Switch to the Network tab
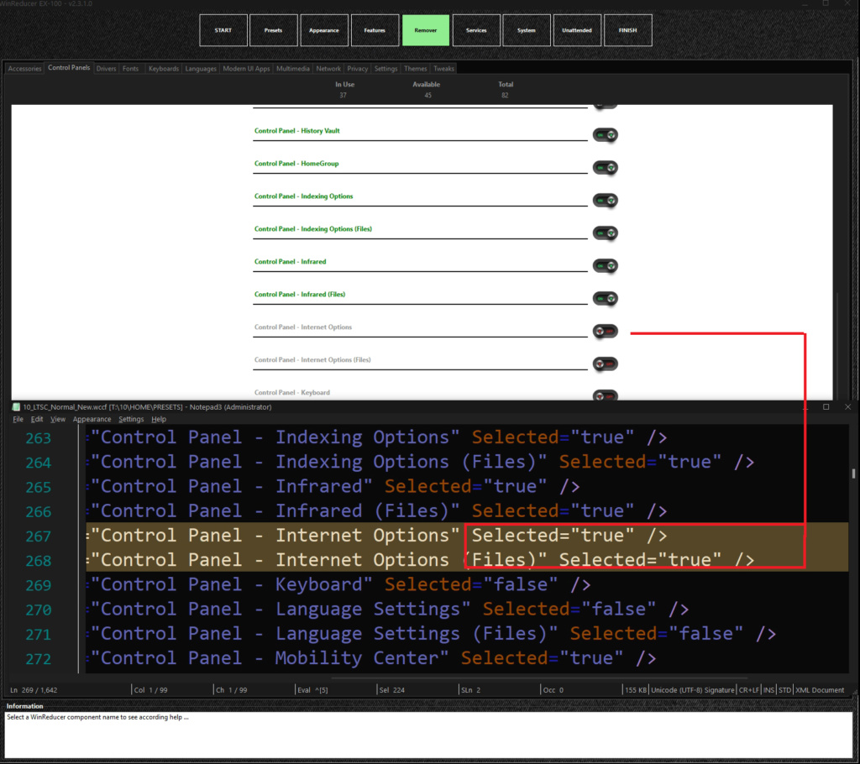Image resolution: width=860 pixels, height=764 pixels. [x=328, y=69]
